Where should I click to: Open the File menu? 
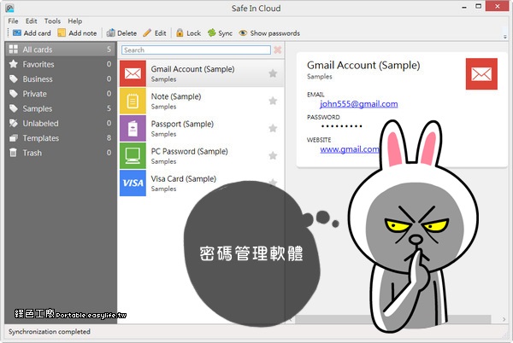coord(13,20)
